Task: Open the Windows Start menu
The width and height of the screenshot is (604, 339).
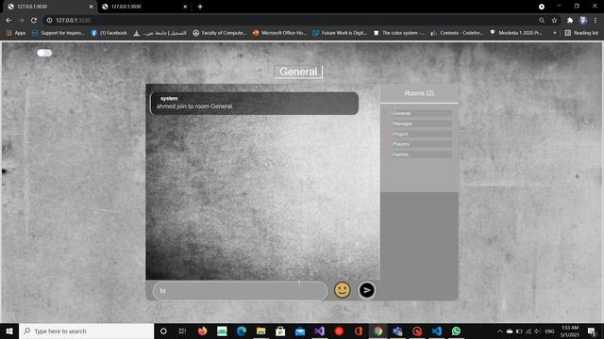Action: 9,331
